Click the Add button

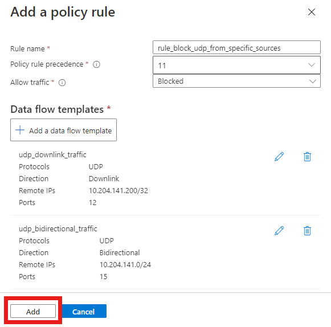33,311
